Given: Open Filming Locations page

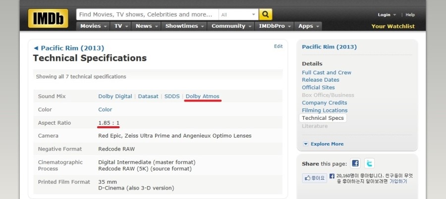Looking at the screenshot, I should coord(325,110).
